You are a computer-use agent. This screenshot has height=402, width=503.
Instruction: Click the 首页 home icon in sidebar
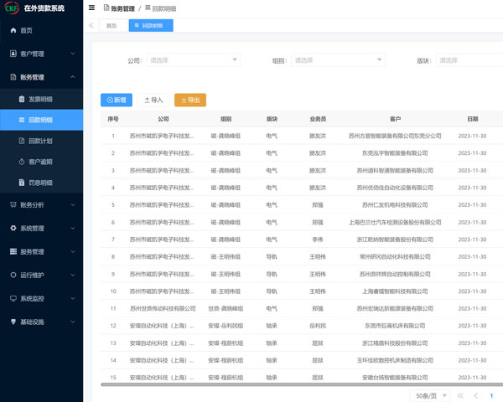point(13,31)
